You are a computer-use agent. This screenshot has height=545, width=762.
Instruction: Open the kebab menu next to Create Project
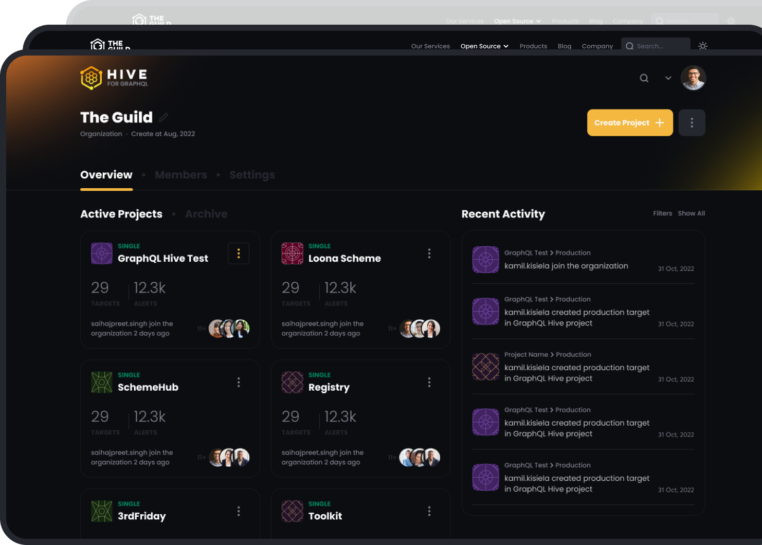(692, 122)
